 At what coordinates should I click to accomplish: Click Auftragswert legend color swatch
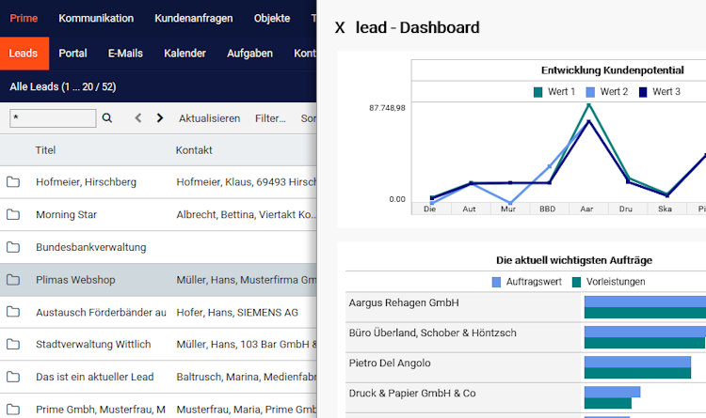496,282
